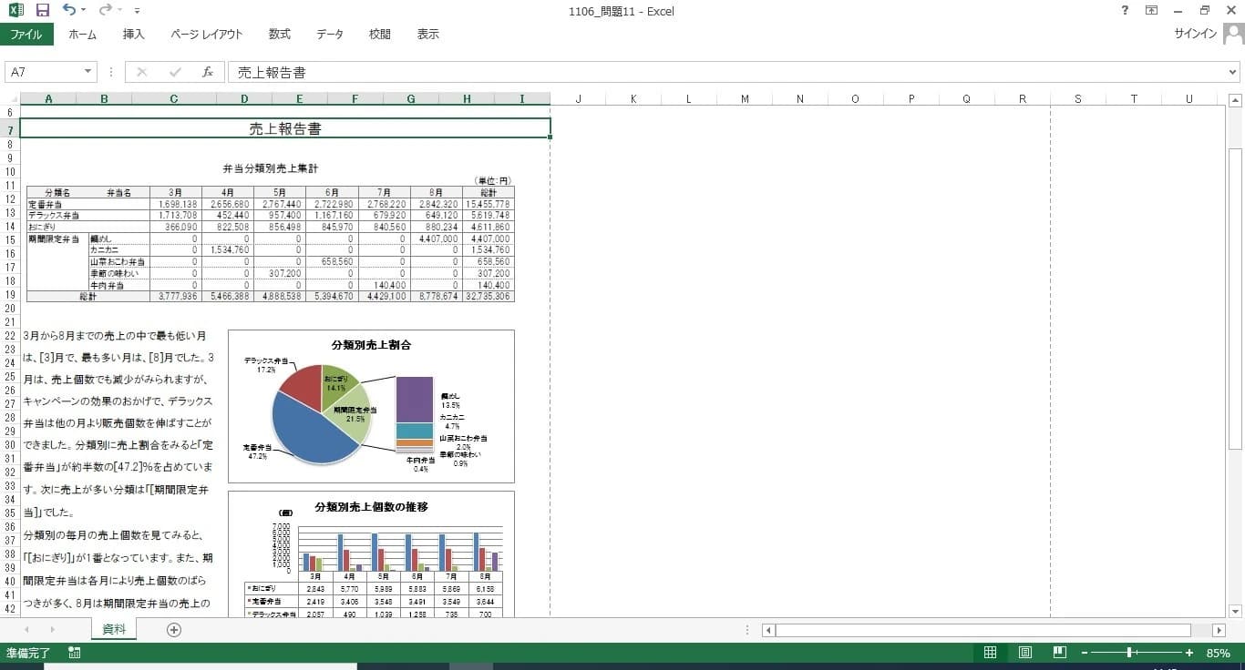
Task: Expand the Name Box dropdown arrow
Action: coord(88,72)
